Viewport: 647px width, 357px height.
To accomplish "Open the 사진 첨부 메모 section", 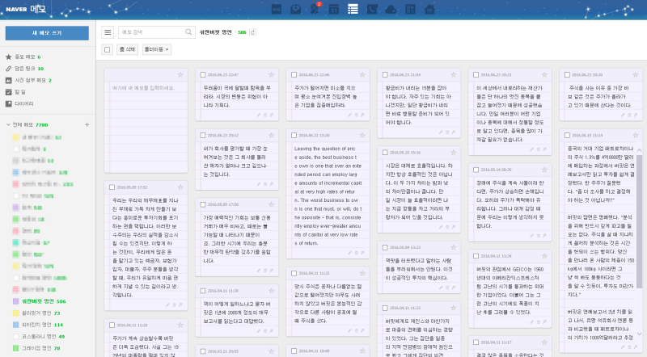I will pyautogui.click(x=32, y=81).
